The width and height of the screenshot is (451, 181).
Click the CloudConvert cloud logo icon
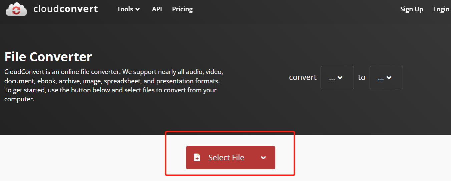point(16,9)
